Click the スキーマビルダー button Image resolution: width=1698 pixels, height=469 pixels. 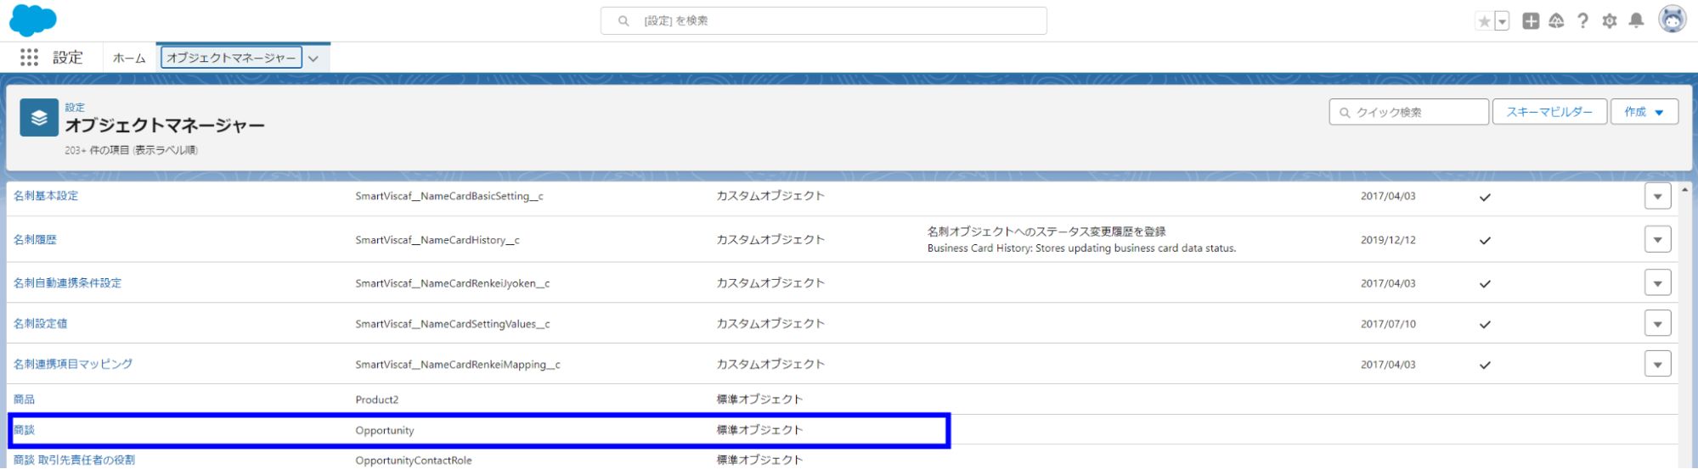[x=1549, y=112]
